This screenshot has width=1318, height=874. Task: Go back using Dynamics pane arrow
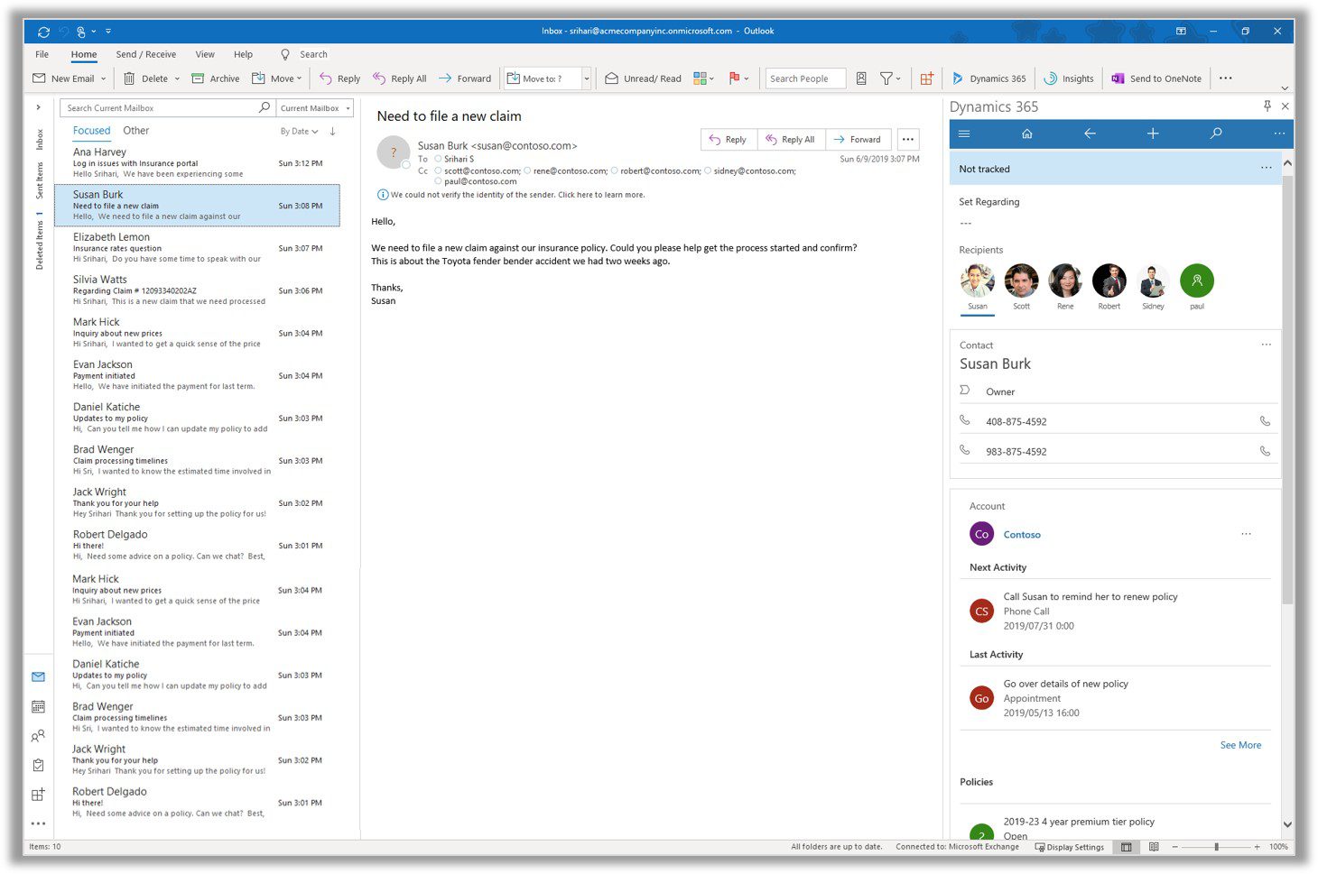tap(1090, 133)
